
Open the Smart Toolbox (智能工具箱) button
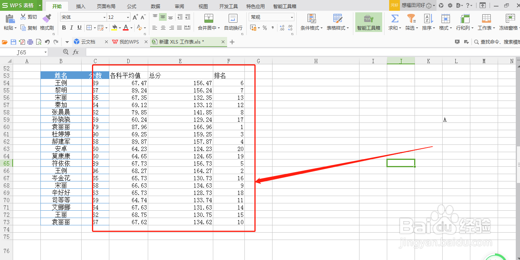click(368, 22)
